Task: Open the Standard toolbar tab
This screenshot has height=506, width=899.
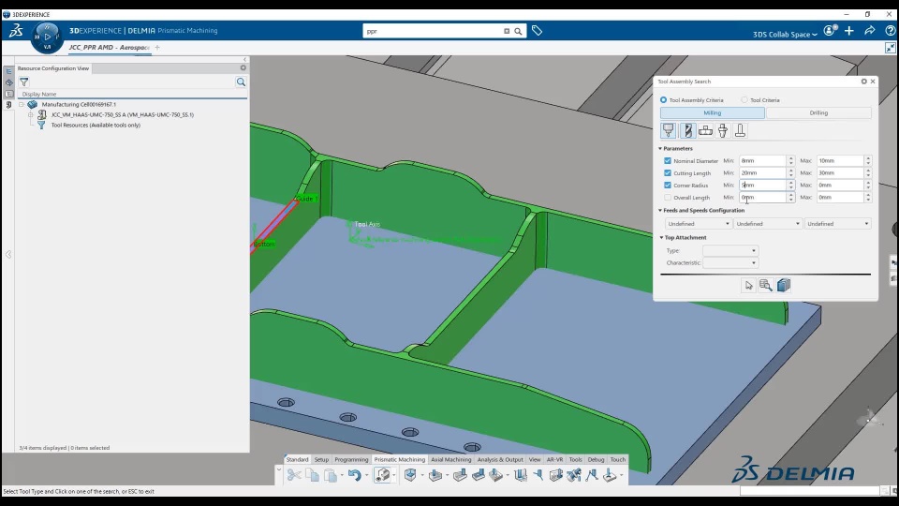Action: coord(297,459)
